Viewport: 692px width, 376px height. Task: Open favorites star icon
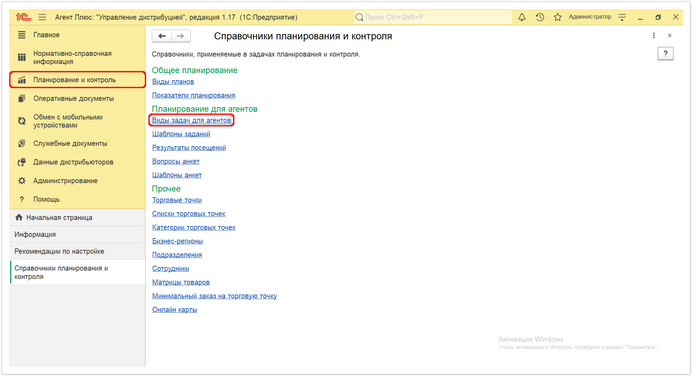(x=557, y=17)
